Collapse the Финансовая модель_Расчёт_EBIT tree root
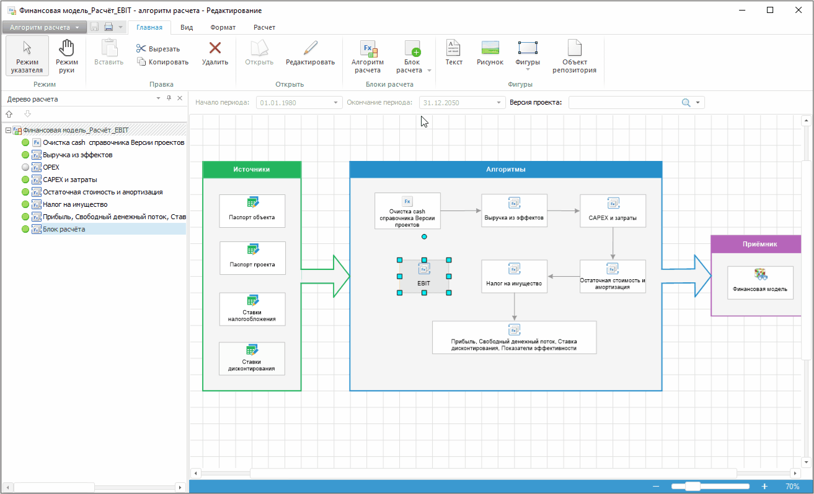The height and width of the screenshot is (494, 814). pyautogui.click(x=7, y=131)
